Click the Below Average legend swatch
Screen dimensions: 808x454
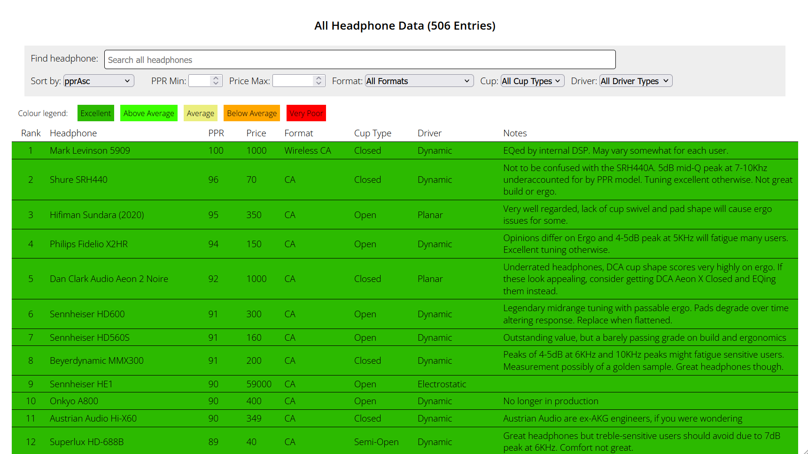(x=252, y=113)
